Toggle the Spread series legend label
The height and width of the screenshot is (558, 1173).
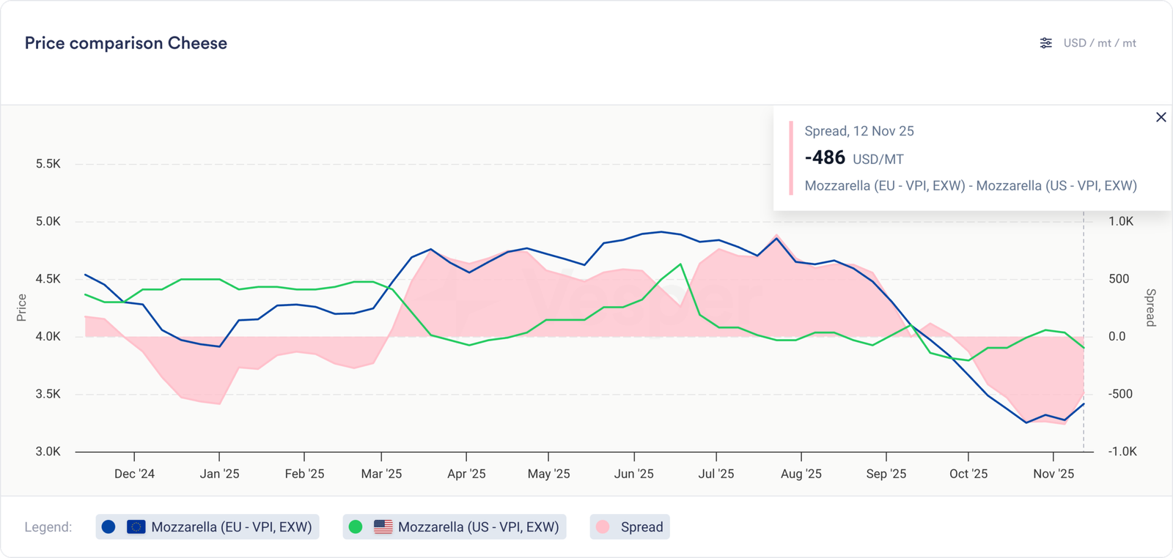coord(641,527)
